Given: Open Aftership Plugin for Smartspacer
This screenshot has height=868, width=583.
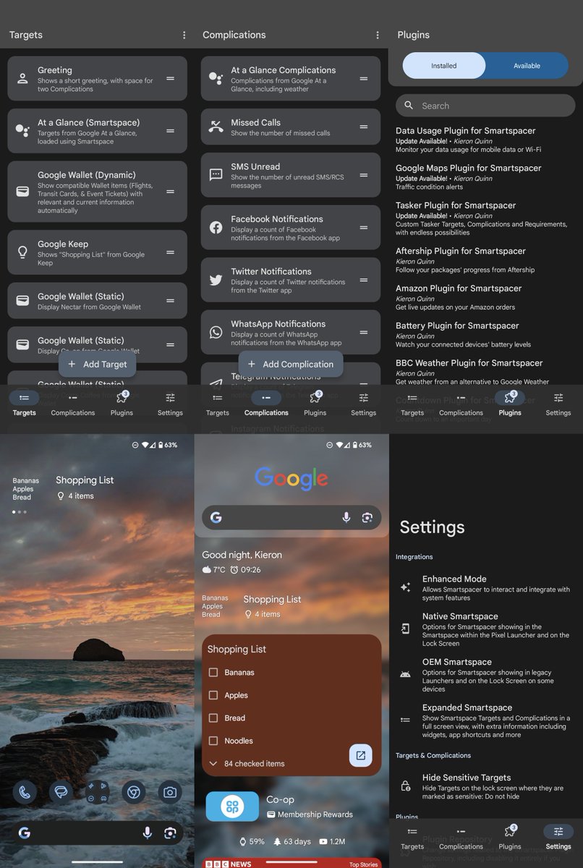Looking at the screenshot, I should (486, 260).
